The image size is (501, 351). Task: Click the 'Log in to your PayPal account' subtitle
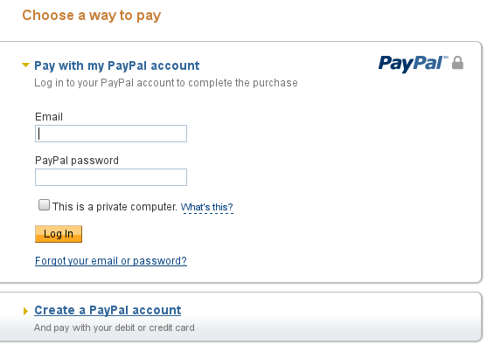click(x=166, y=83)
